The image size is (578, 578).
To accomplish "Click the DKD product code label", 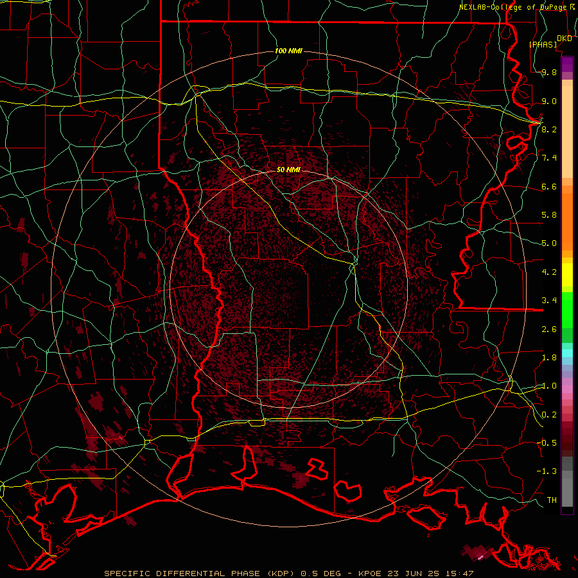I will click(565, 39).
